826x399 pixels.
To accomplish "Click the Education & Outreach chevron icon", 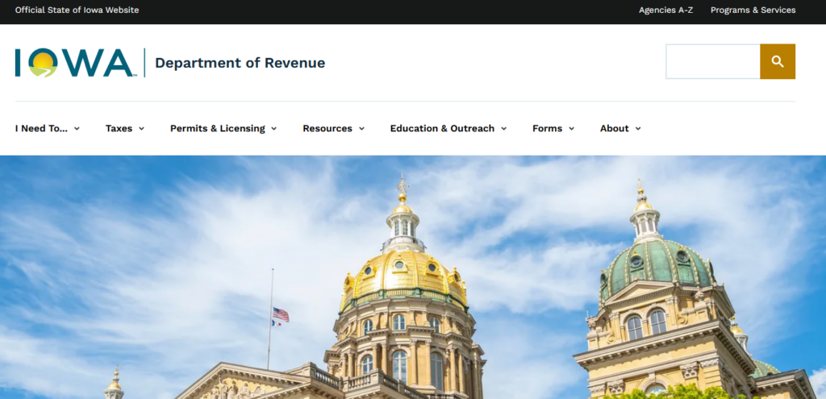I will (x=503, y=129).
